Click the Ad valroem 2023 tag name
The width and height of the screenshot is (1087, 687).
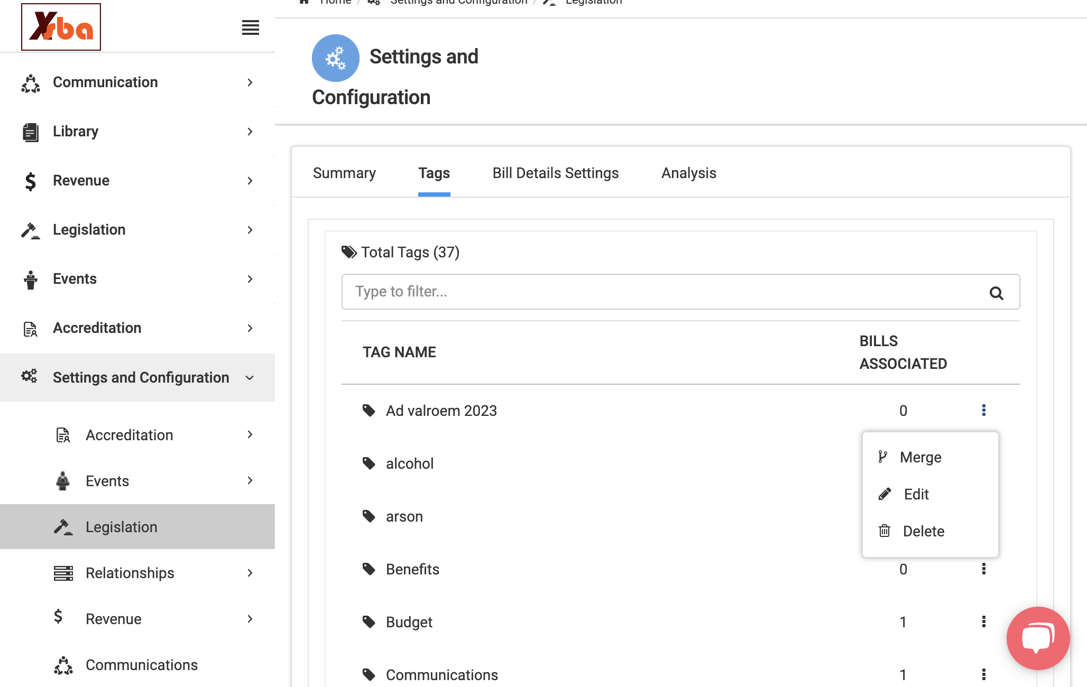tap(441, 411)
